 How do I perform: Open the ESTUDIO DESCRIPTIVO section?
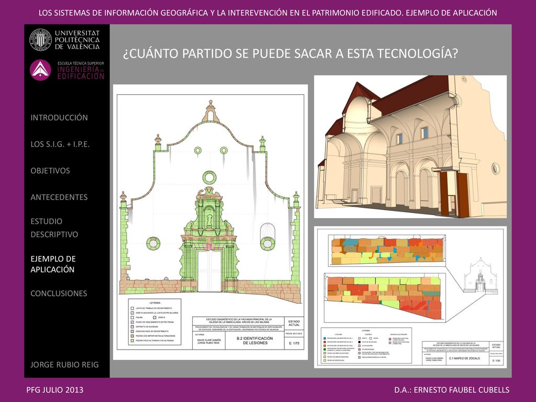tap(54, 228)
